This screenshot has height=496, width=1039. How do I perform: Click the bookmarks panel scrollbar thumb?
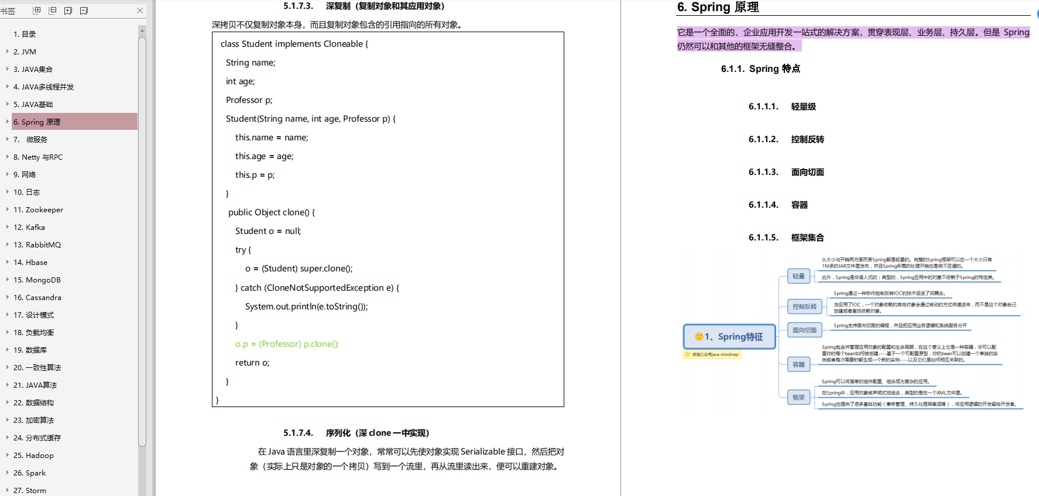coord(142,242)
